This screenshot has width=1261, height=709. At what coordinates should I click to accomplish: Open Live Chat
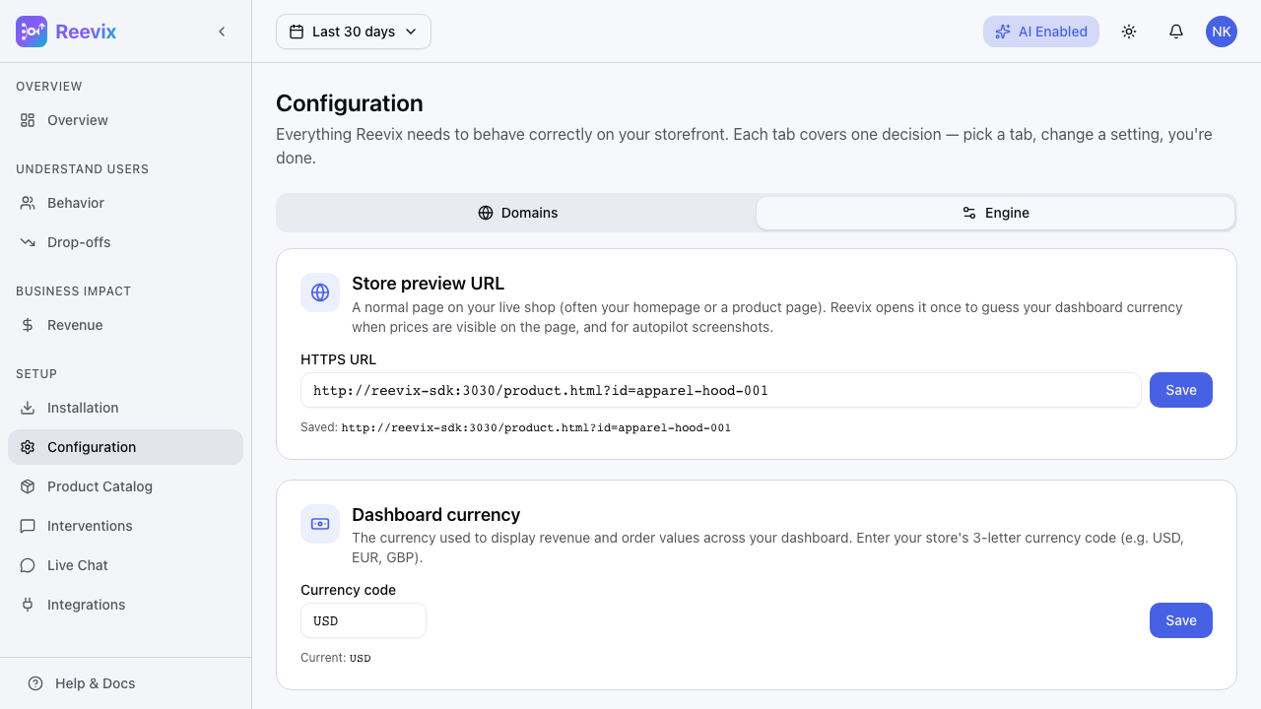point(125,565)
